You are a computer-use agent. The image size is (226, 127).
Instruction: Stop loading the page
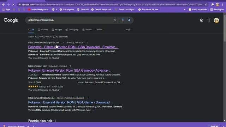point(13,5)
